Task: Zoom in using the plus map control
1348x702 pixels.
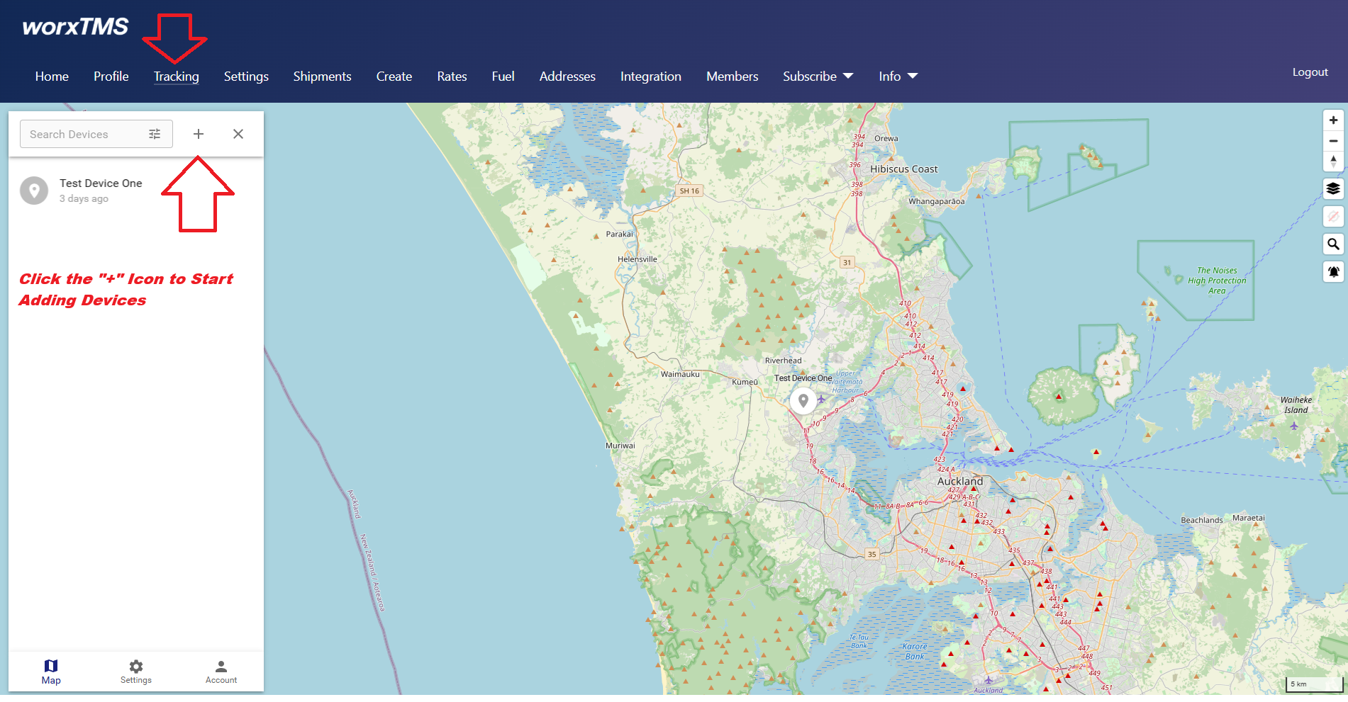Action: tap(1334, 120)
